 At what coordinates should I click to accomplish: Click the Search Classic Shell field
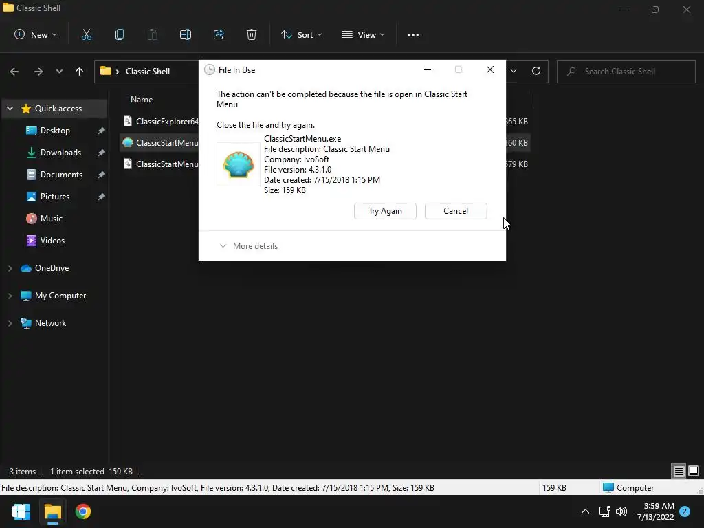tap(626, 71)
